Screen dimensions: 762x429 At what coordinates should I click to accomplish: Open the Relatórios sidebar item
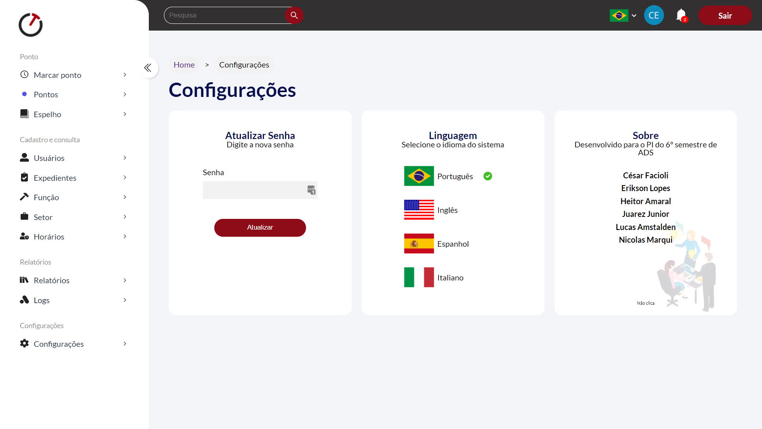click(x=52, y=280)
